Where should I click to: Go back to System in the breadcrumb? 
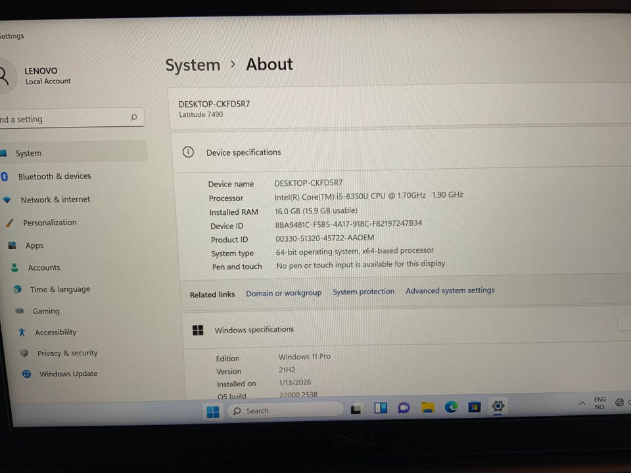coord(193,65)
